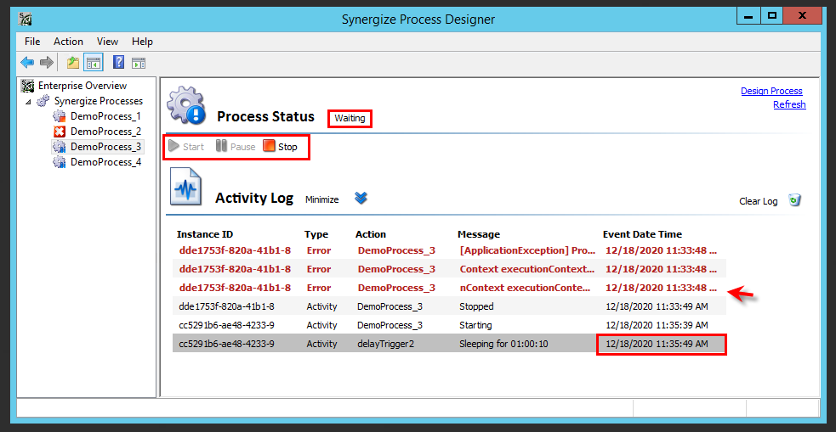Click the Minimize label in Activity Log
The width and height of the screenshot is (836, 432).
coord(322,200)
